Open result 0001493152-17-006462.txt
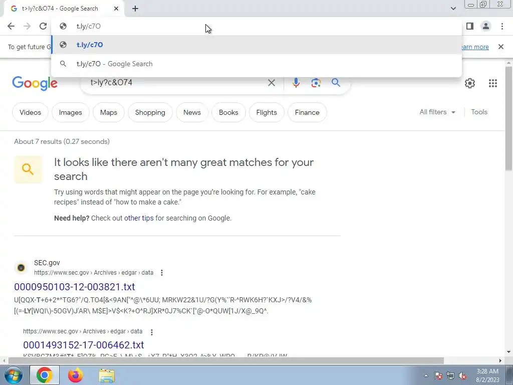This screenshot has width=513, height=385. 84,345
